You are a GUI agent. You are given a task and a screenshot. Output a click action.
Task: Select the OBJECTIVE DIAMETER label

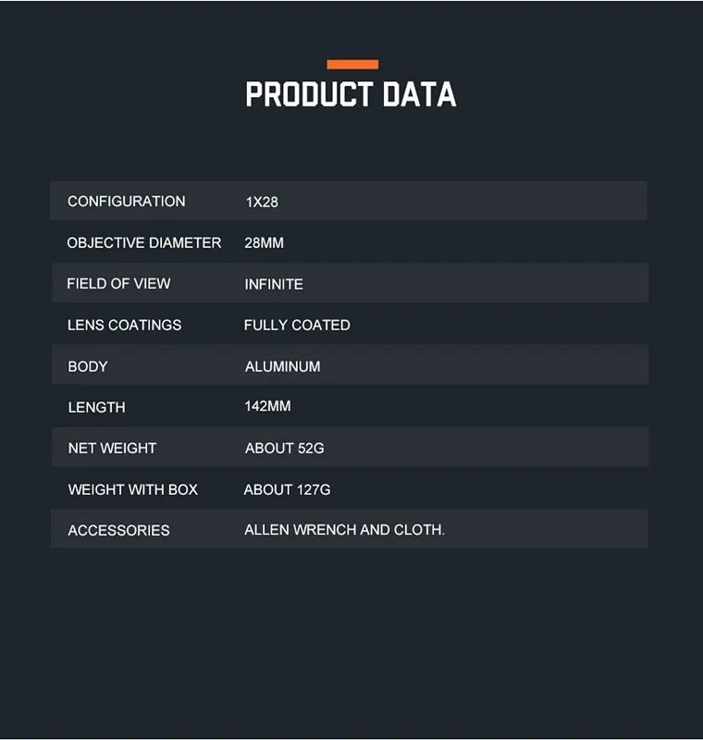tap(144, 242)
